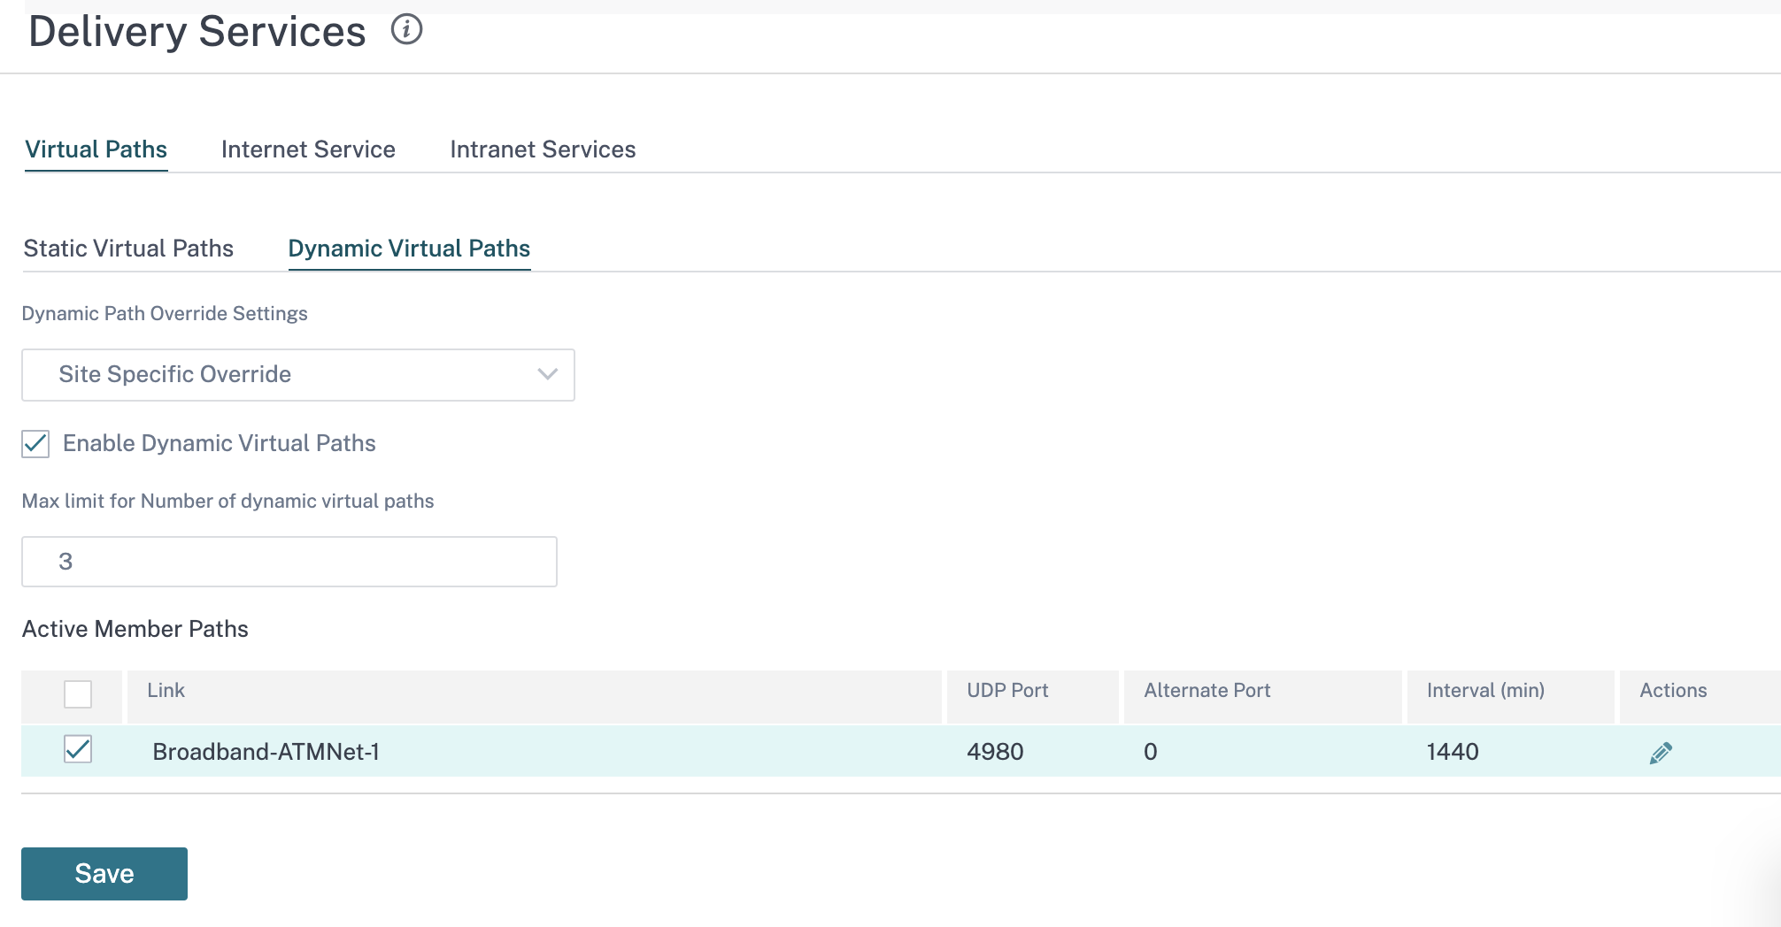Click the interval value 1440
Image resolution: width=1781 pixels, height=927 pixels.
coord(1453,752)
